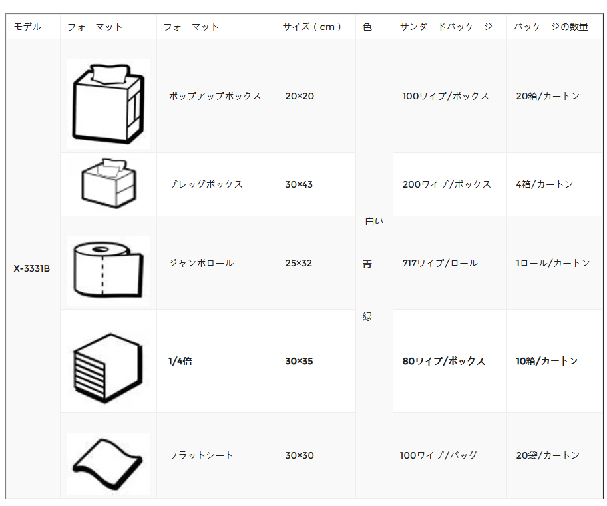Select the X-3331B model cell

(x=32, y=268)
